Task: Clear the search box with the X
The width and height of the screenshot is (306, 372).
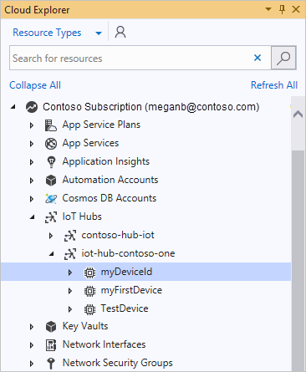Action: (x=258, y=58)
